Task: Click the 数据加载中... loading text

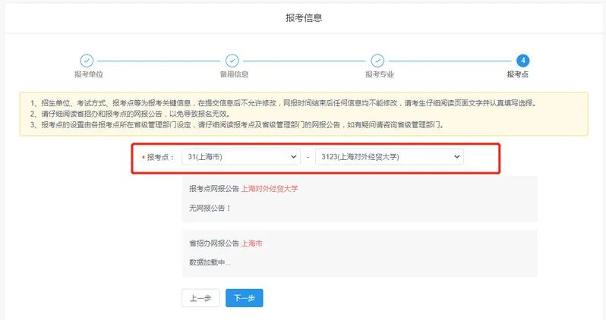Action: [210, 262]
